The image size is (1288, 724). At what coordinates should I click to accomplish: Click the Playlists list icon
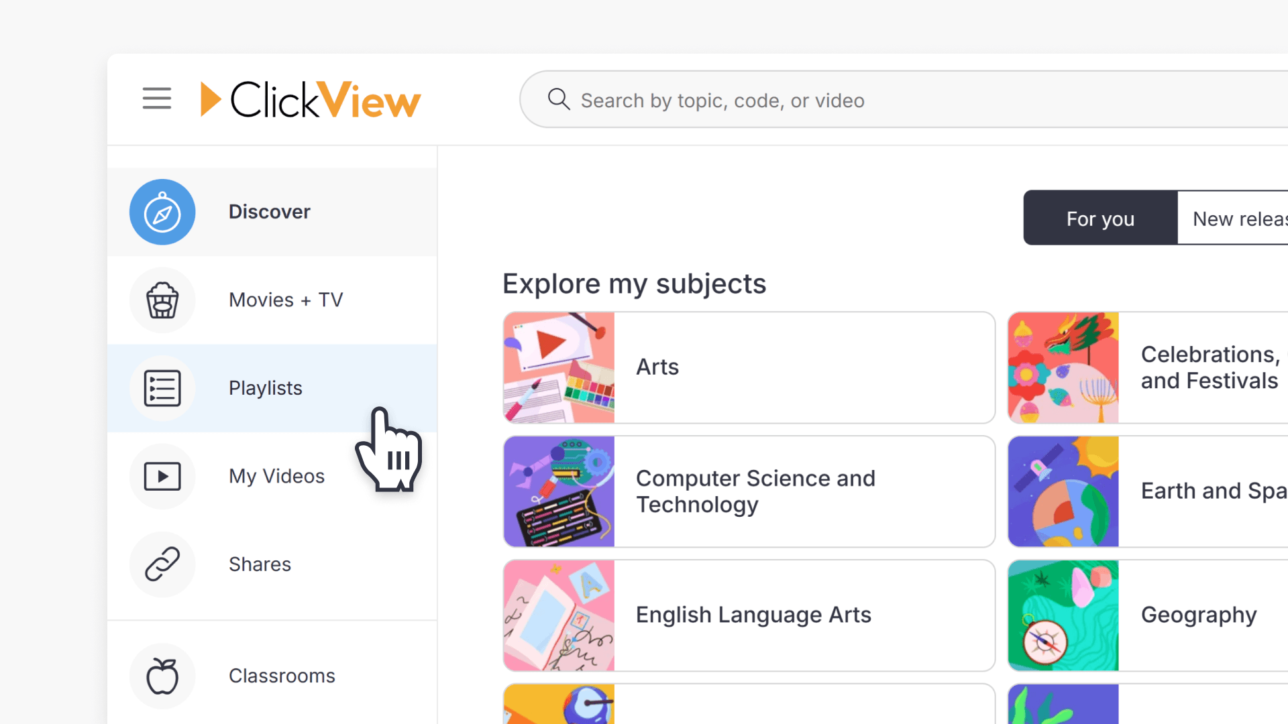(x=162, y=388)
